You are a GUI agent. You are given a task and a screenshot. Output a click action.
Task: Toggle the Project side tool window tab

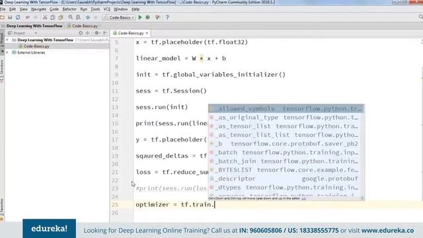click(2, 42)
